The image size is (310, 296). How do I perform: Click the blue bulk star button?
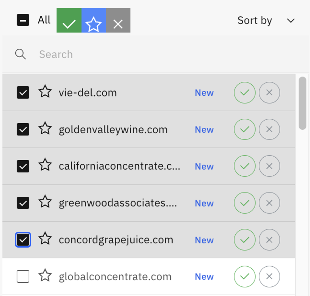pos(94,21)
